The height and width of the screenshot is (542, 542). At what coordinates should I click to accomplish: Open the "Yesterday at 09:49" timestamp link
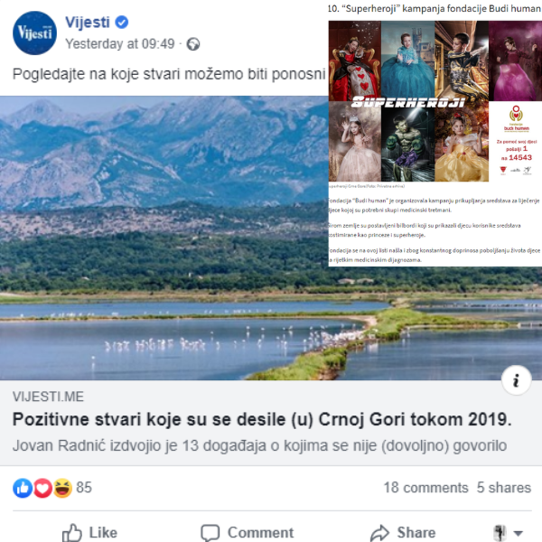tap(120, 44)
